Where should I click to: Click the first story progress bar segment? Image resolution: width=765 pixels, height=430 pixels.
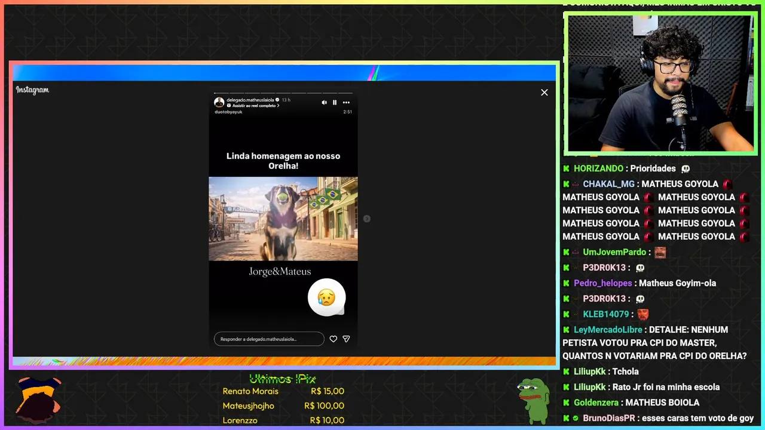(222, 93)
